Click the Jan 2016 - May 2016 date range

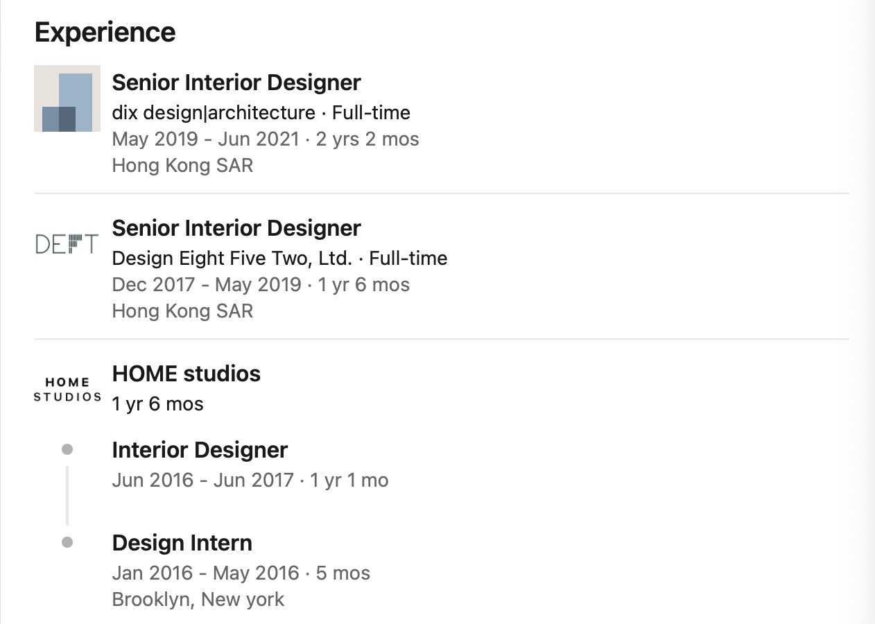(x=205, y=573)
